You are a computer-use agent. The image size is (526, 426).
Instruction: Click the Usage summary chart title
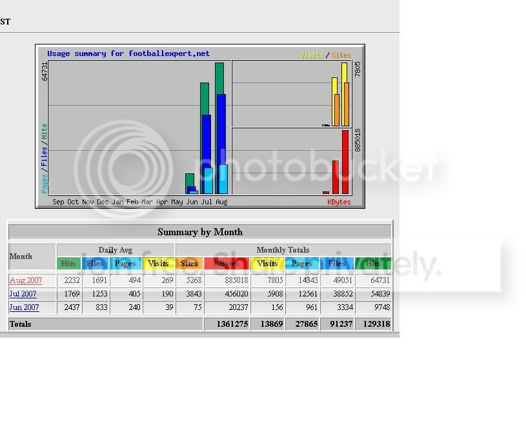128,53
